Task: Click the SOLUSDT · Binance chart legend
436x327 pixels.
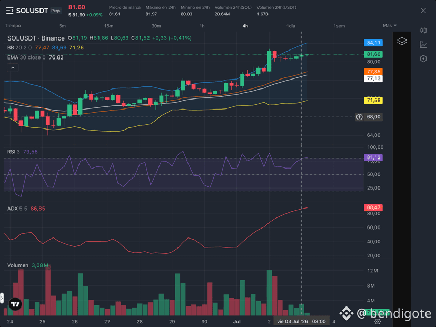Action: pyautogui.click(x=36, y=38)
